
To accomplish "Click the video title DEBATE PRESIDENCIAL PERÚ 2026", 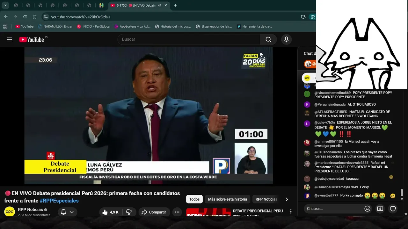I will [x=258, y=213].
